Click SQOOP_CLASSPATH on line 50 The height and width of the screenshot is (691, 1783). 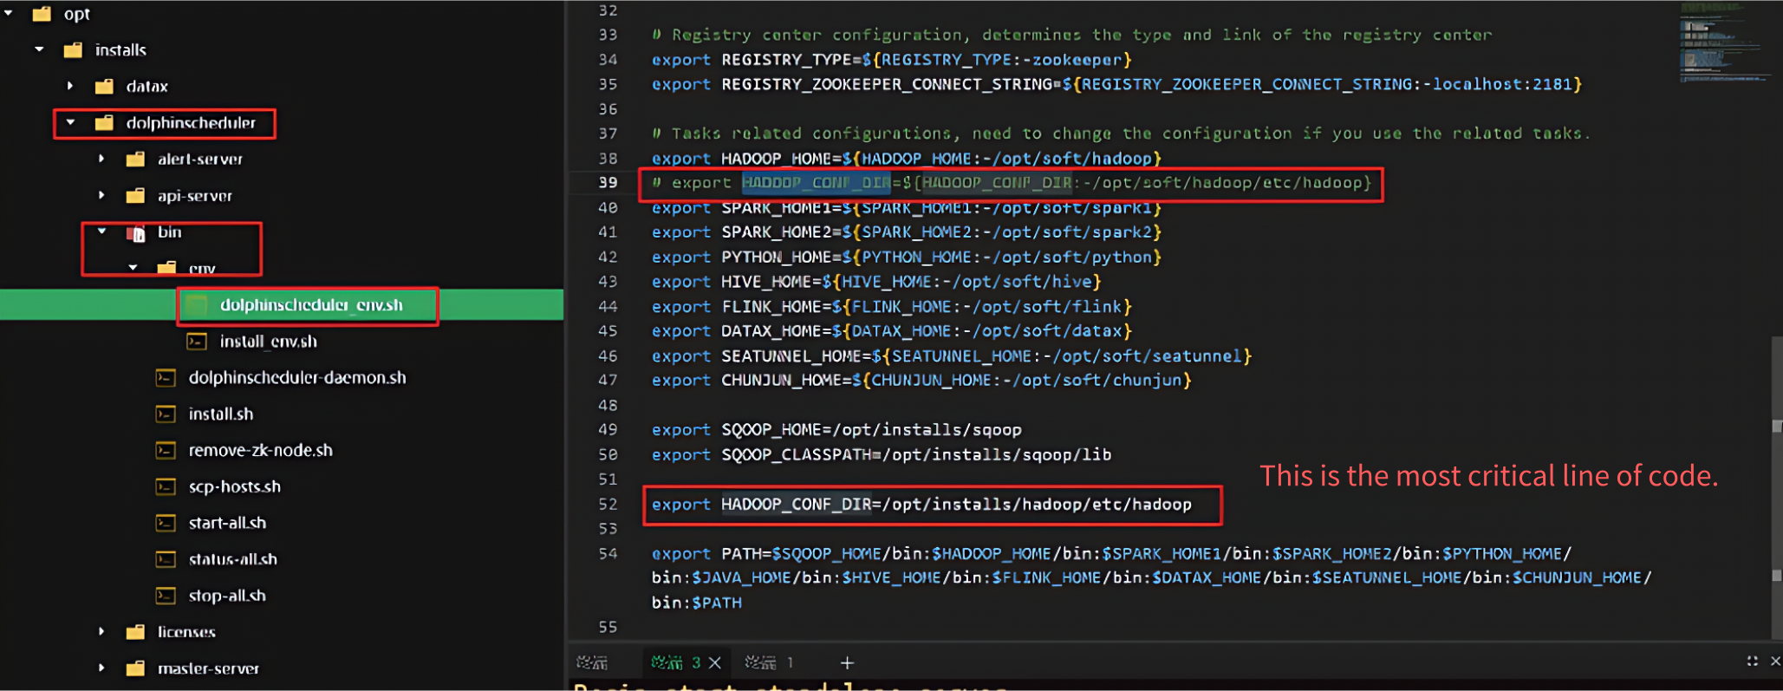coord(796,455)
